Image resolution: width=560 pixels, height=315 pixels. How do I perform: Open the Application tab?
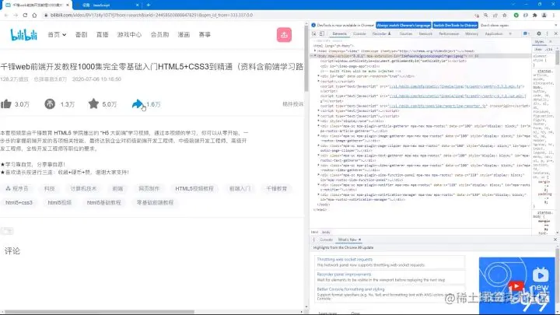point(494,33)
